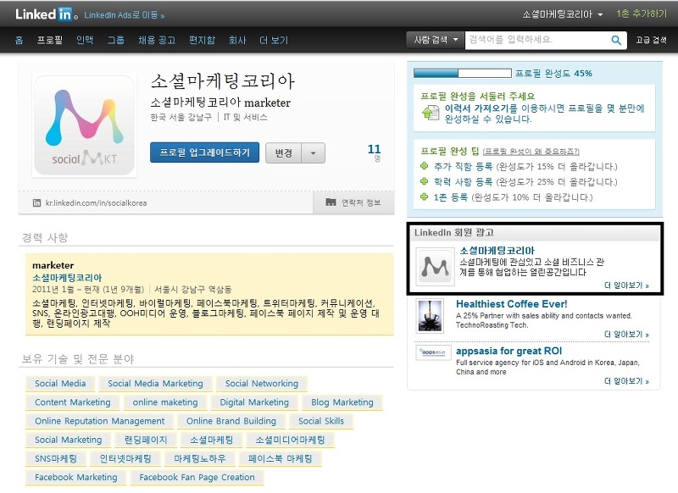Open the 소셜마케팅코리아 account dropdown
The width and height of the screenshot is (678, 493).
[562, 14]
